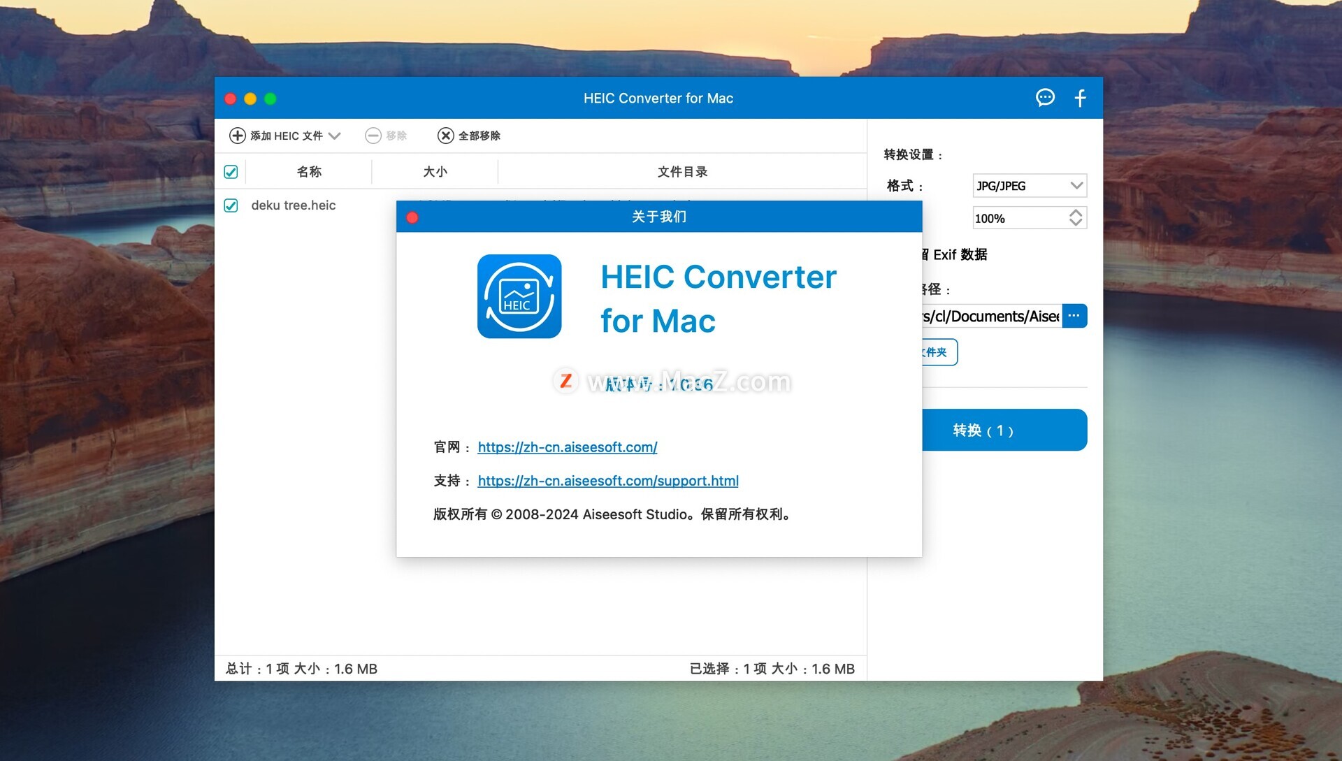The image size is (1342, 761).
Task: Expand the add HEIC file dropdown arrow
Action: [x=334, y=136]
